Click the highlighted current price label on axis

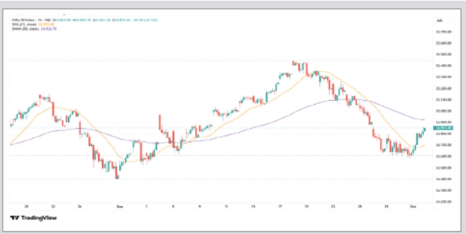441,128
